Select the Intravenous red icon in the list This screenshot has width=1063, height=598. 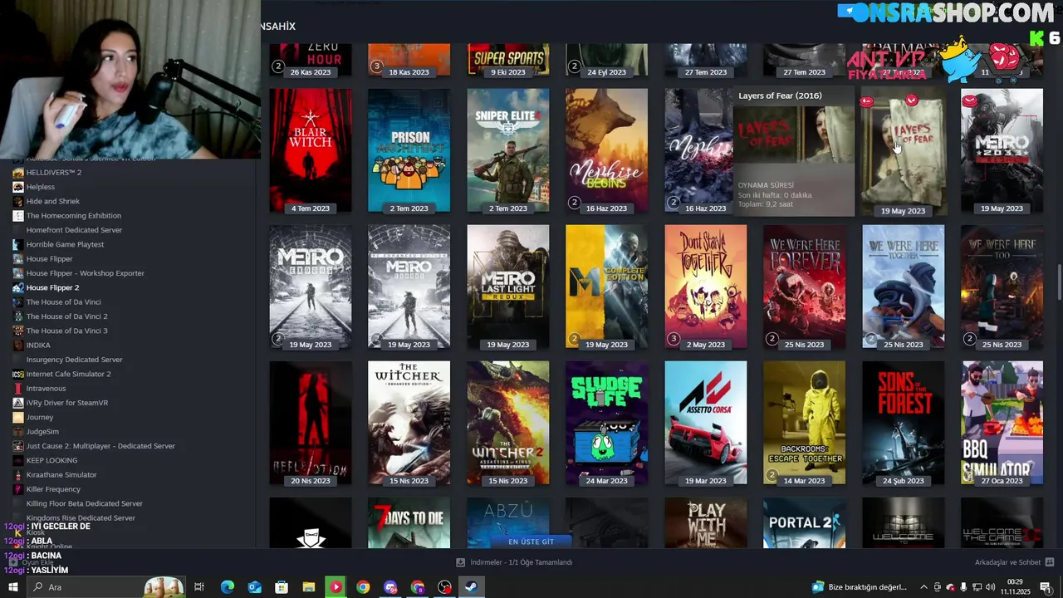coord(18,388)
